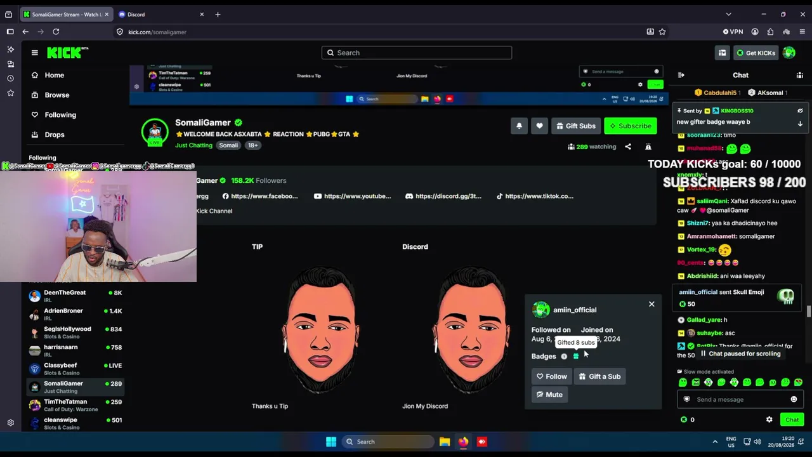This screenshot has width=812, height=457.
Task: Open DeenTheGreat channel in sidebar
Action: click(x=75, y=296)
